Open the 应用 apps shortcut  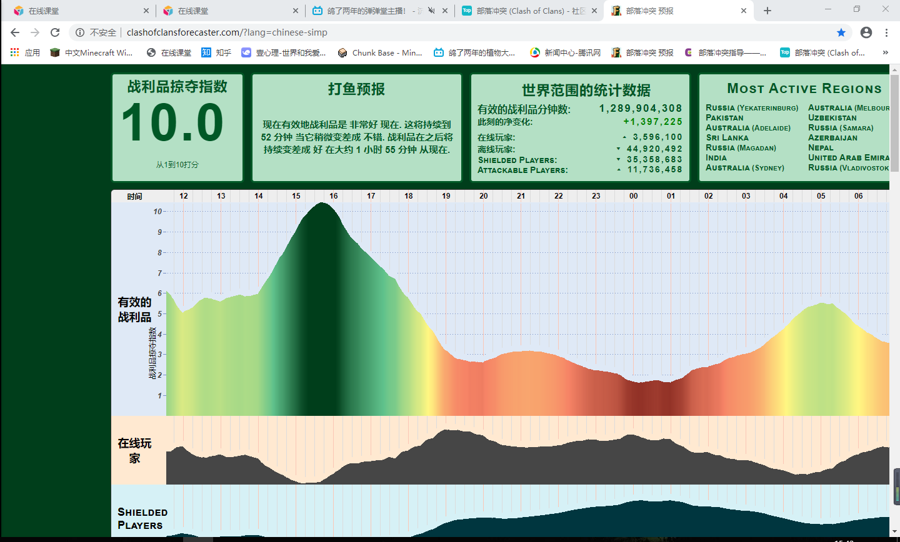[x=25, y=52]
